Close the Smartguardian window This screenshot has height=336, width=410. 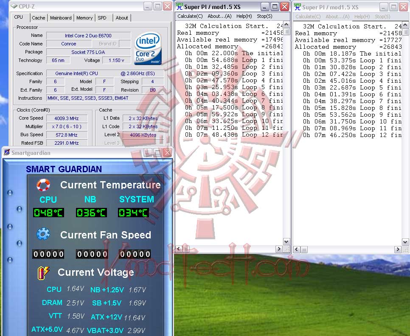click(x=167, y=153)
